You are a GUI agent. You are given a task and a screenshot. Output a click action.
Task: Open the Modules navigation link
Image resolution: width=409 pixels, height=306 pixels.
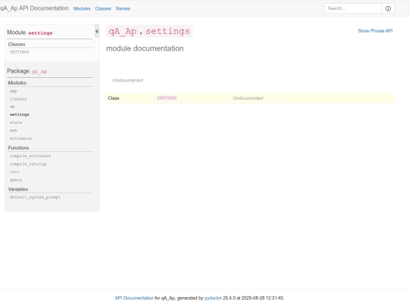[x=82, y=8]
